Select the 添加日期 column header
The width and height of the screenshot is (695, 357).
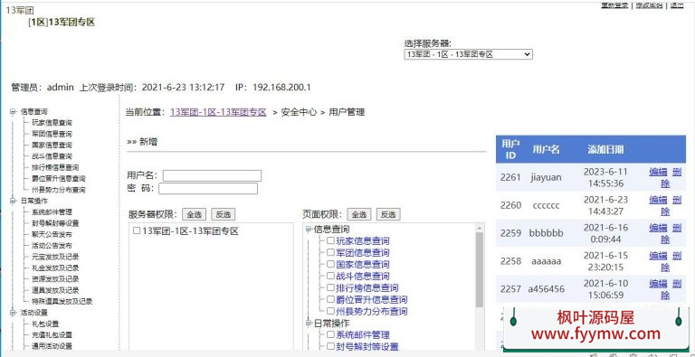[605, 149]
